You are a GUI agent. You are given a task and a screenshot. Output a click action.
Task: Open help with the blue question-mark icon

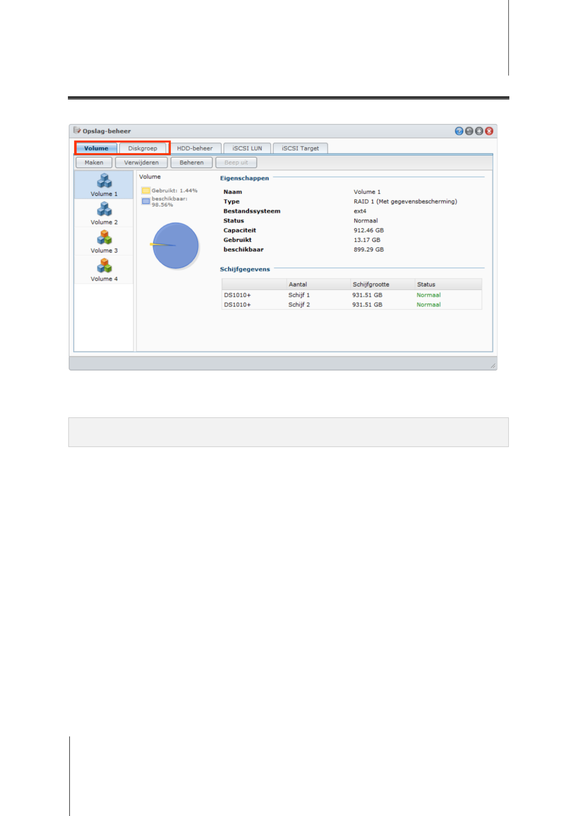459,131
